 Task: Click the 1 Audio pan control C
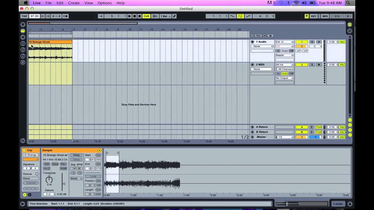point(316,46)
